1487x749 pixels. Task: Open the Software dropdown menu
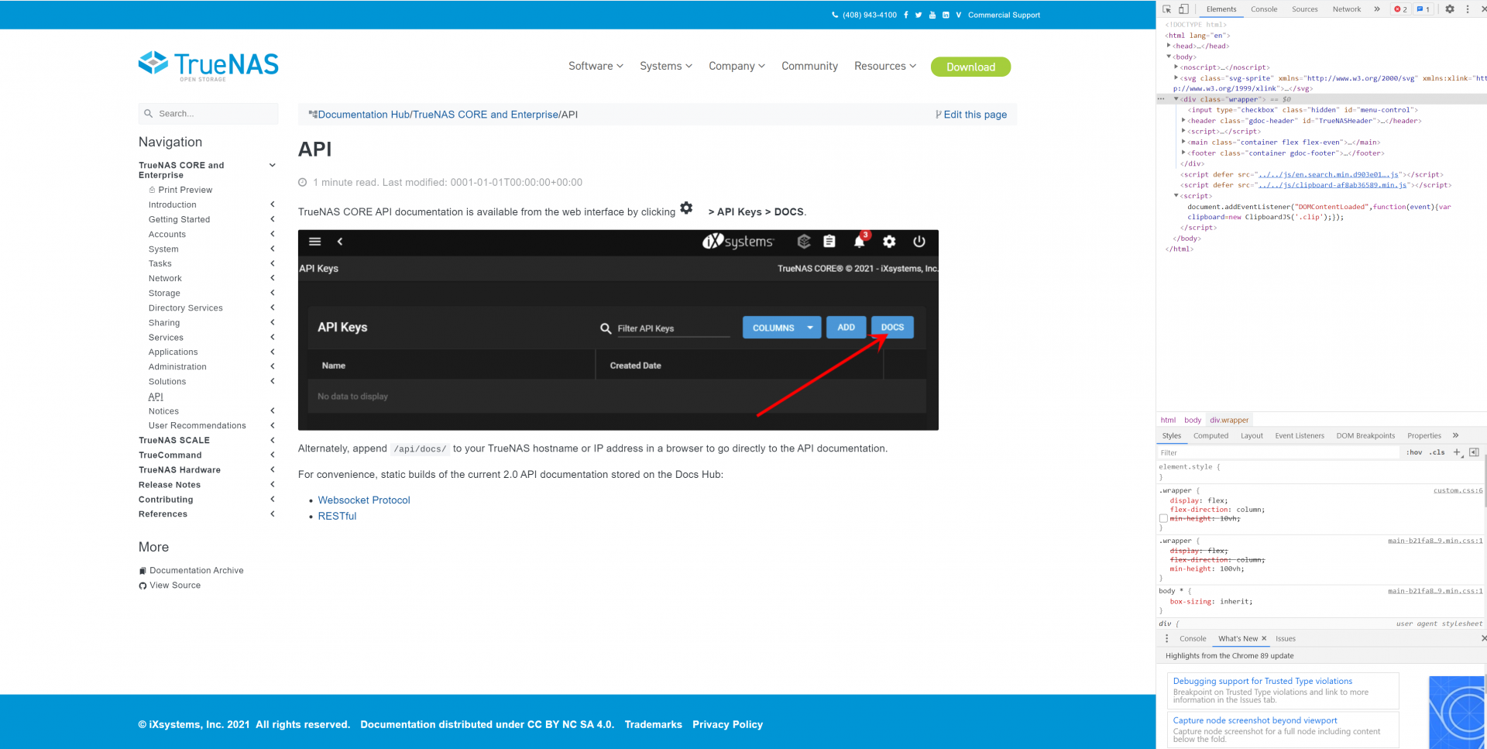tap(596, 67)
